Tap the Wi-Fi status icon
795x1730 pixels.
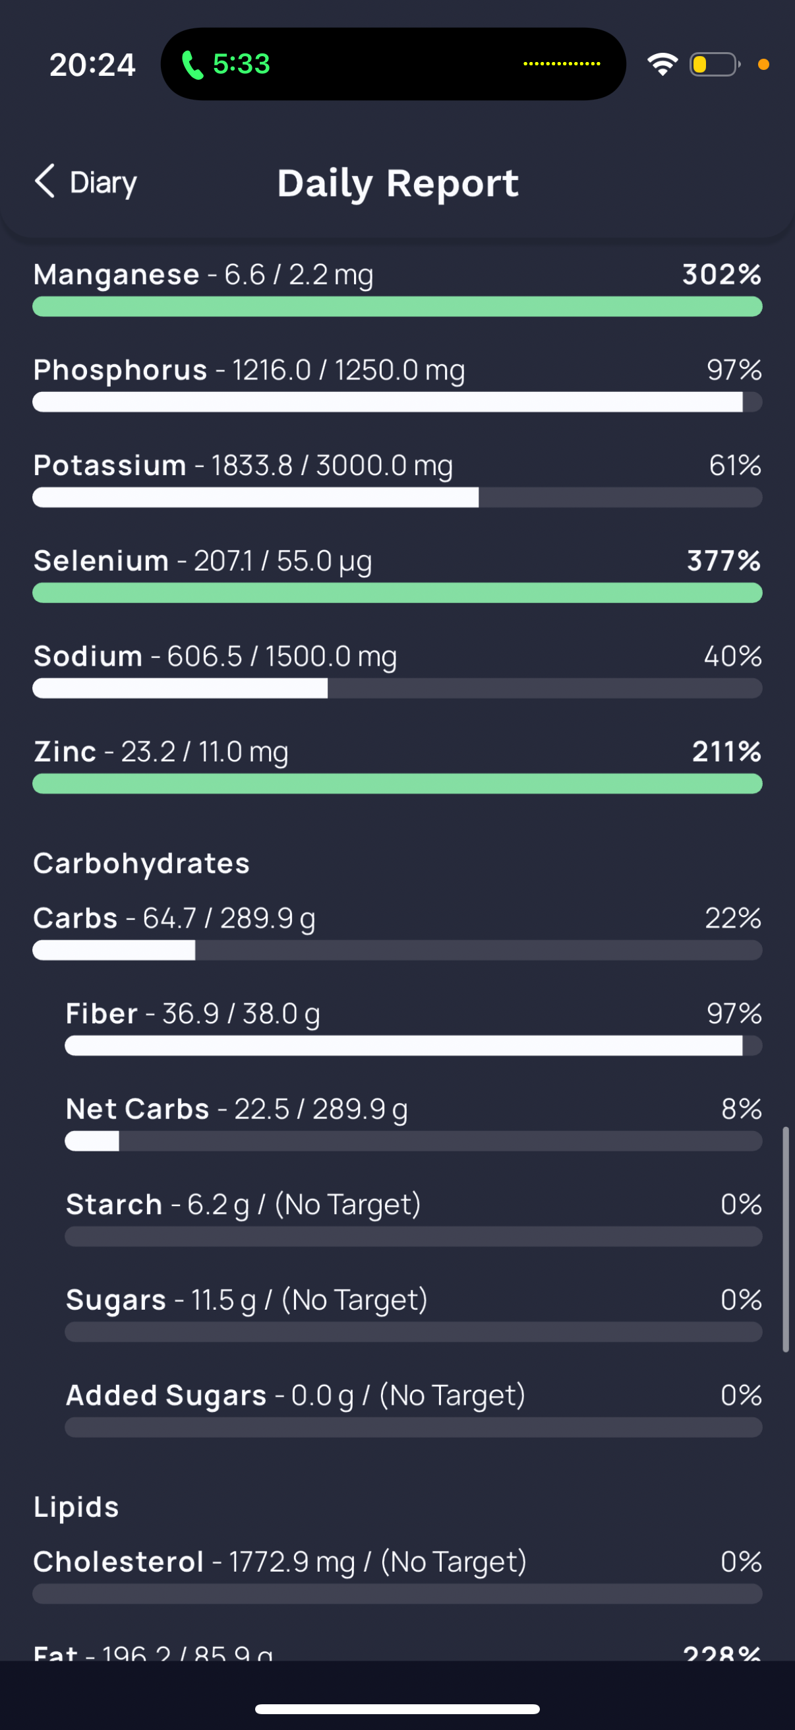click(x=662, y=65)
